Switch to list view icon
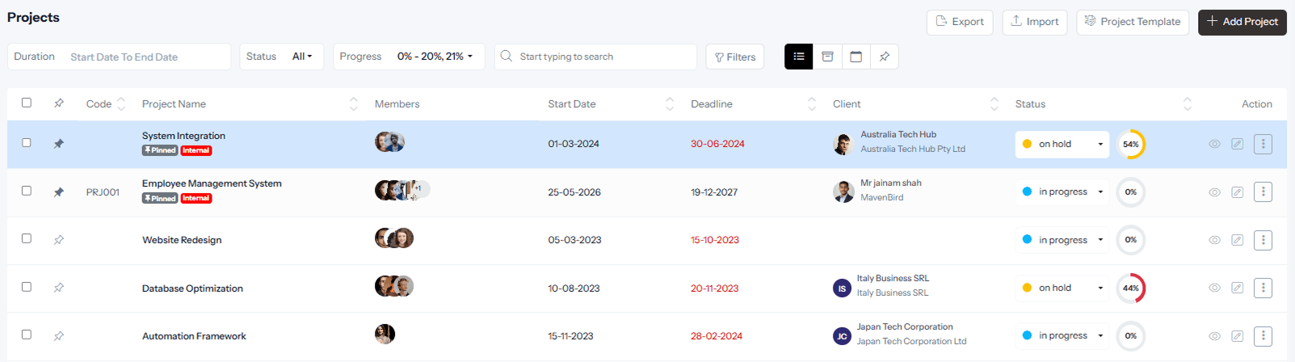The image size is (1295, 362). [798, 57]
